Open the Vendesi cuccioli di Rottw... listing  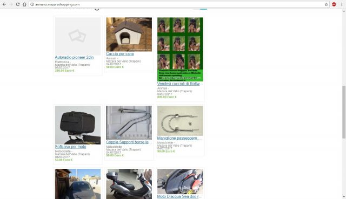click(x=180, y=84)
